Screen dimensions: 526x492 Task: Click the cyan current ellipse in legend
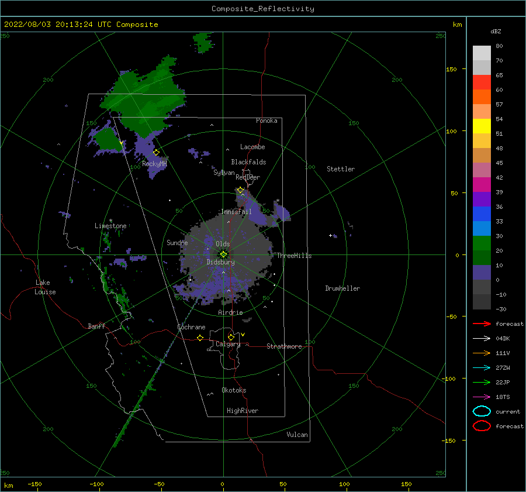(x=482, y=411)
